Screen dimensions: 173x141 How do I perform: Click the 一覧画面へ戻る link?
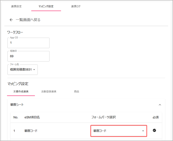[x=28, y=20]
